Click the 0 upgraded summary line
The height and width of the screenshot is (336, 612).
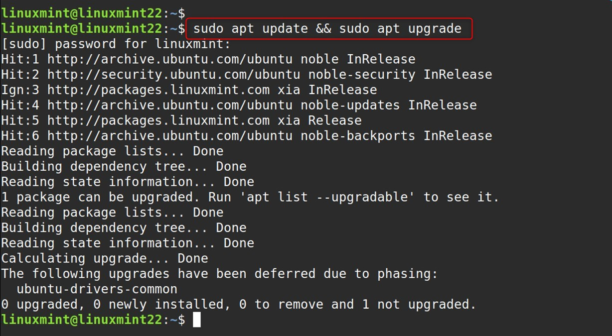pyautogui.click(x=239, y=304)
